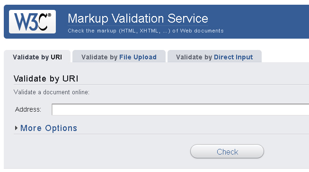The width and height of the screenshot is (309, 172).
Task: Click the Check button
Action: [227, 151]
